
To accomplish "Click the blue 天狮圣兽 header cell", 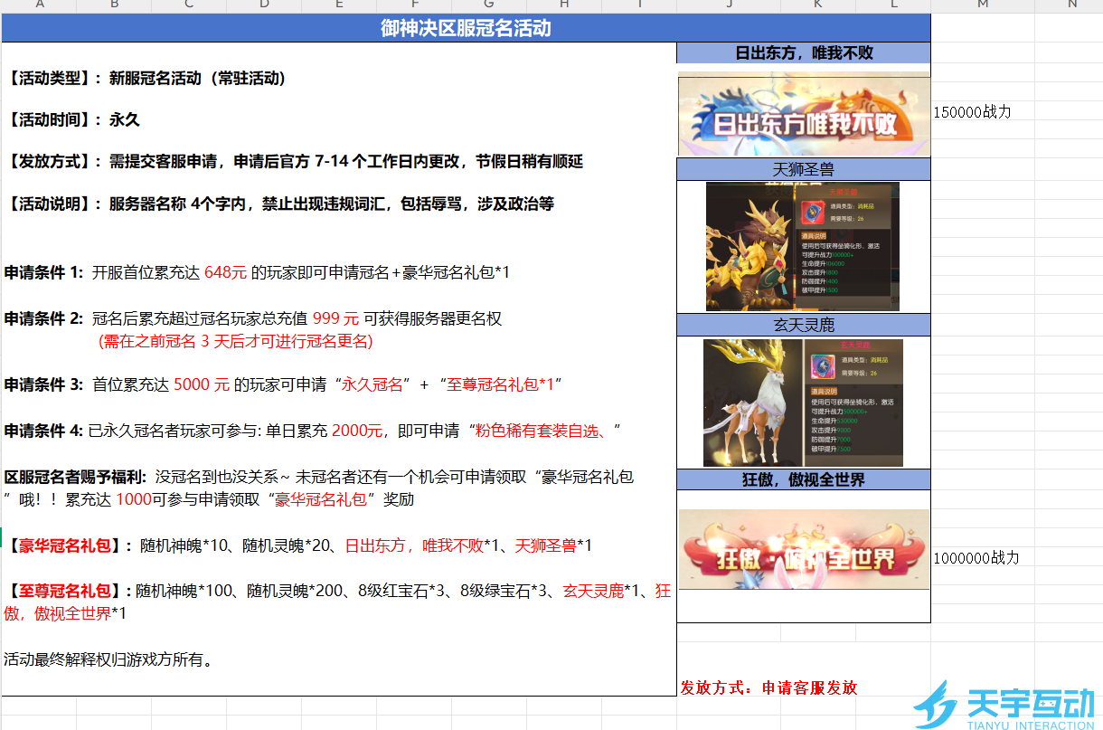I will pos(804,169).
